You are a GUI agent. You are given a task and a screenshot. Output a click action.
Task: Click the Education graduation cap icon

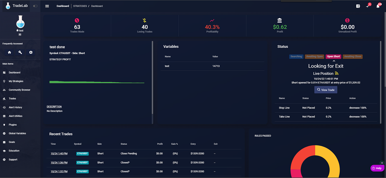pyautogui.click(x=4, y=151)
